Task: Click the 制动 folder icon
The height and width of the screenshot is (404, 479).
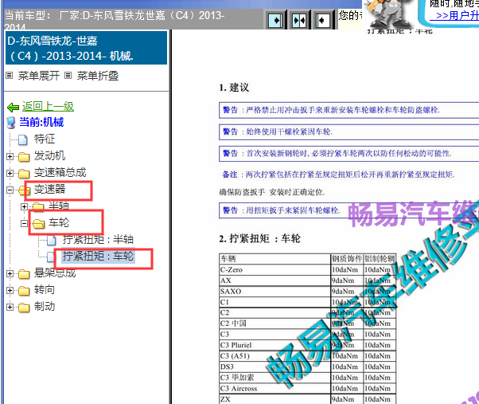Action: (24, 308)
